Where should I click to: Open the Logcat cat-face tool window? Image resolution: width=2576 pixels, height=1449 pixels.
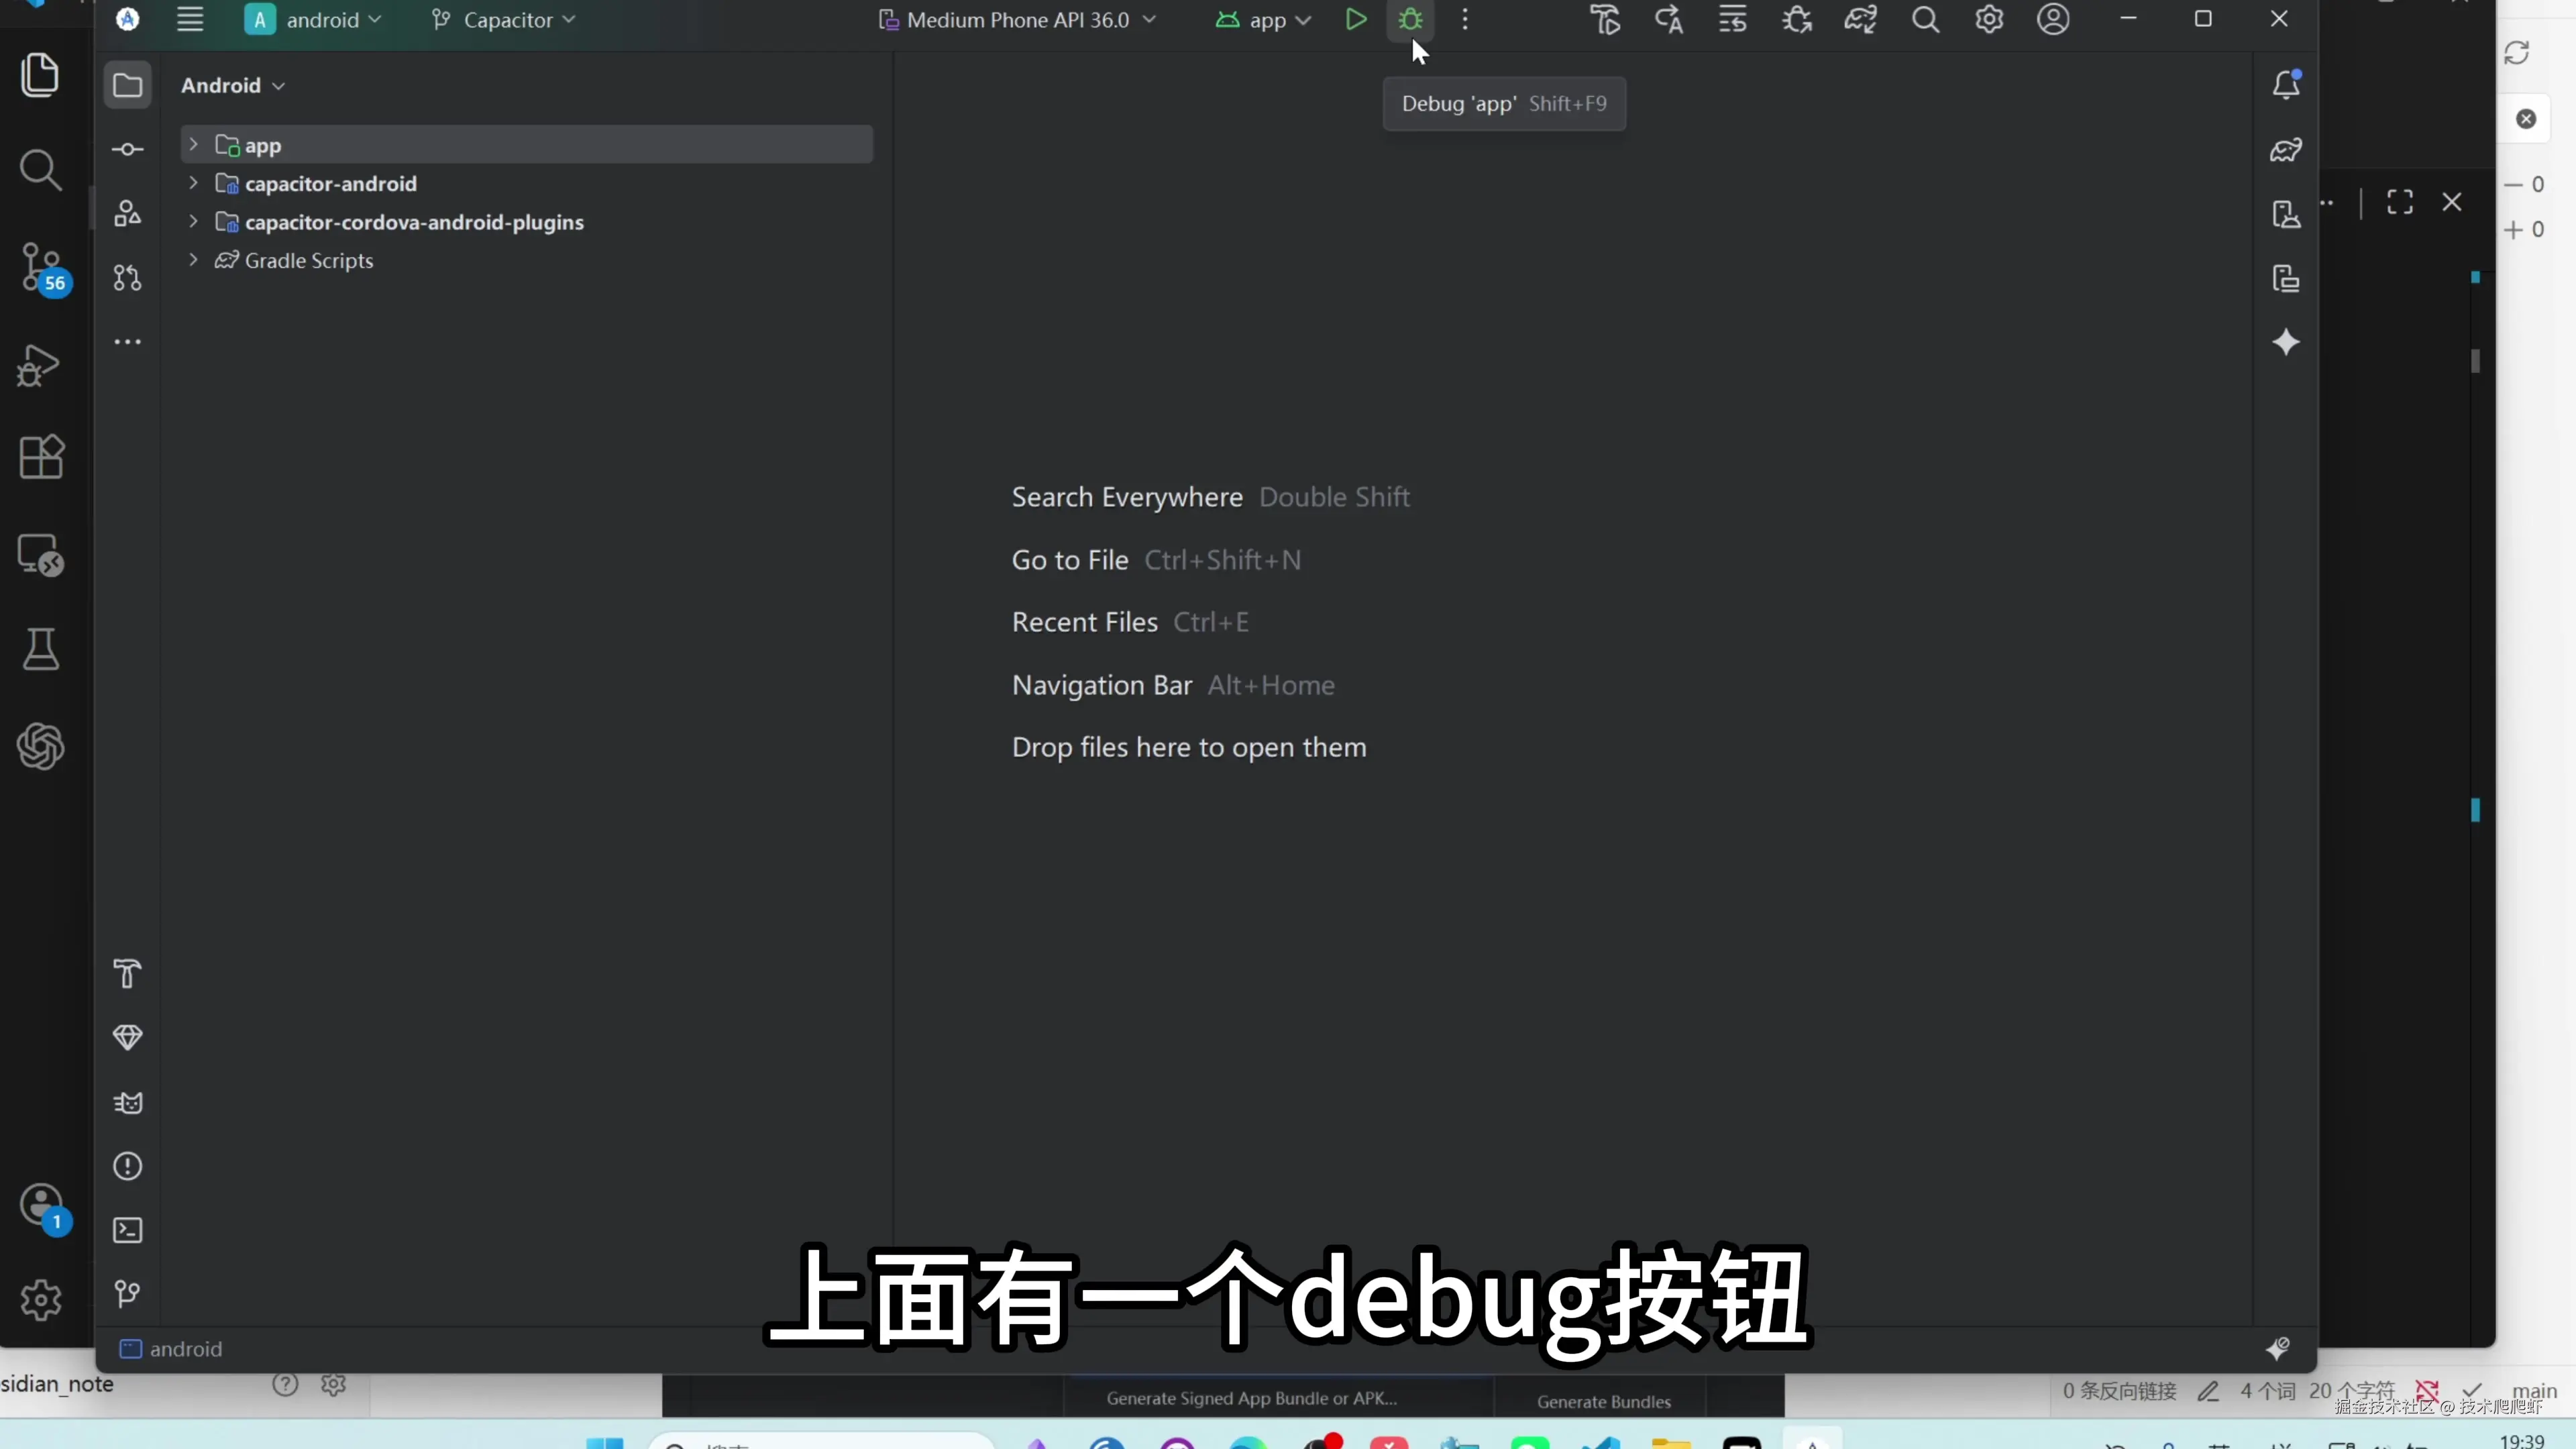pos(127,1102)
